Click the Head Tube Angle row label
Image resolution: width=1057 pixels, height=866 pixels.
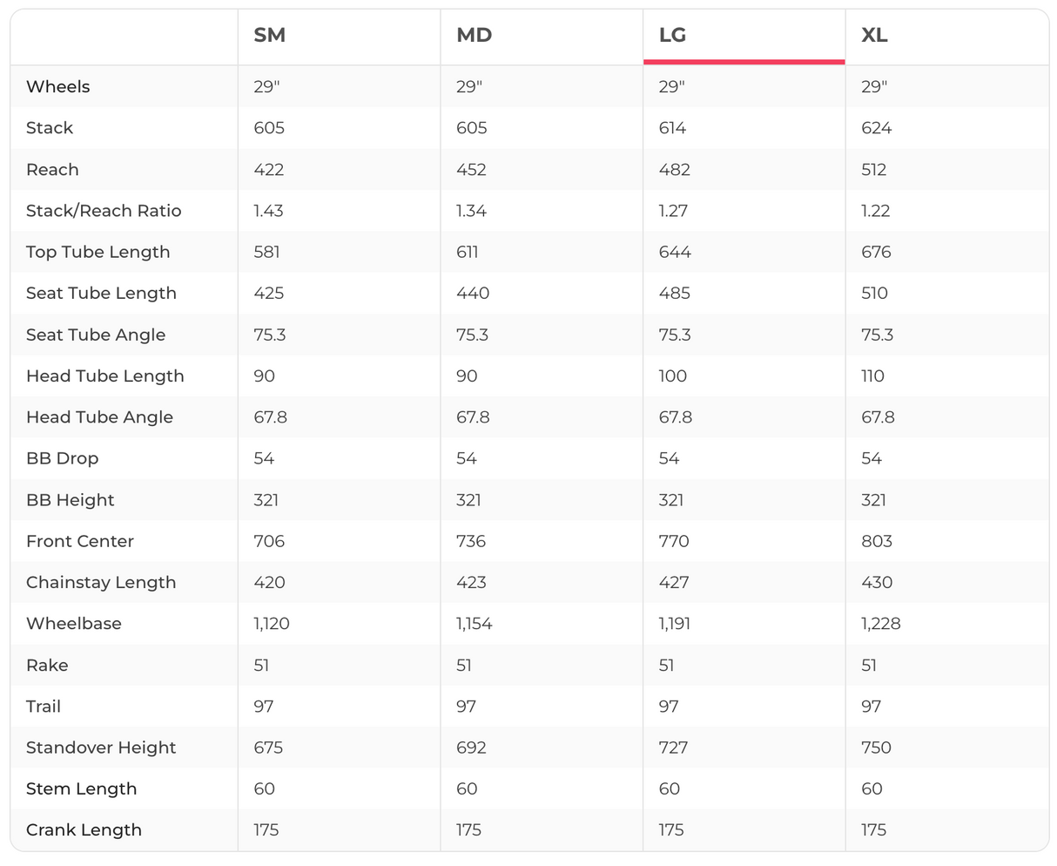(x=99, y=417)
